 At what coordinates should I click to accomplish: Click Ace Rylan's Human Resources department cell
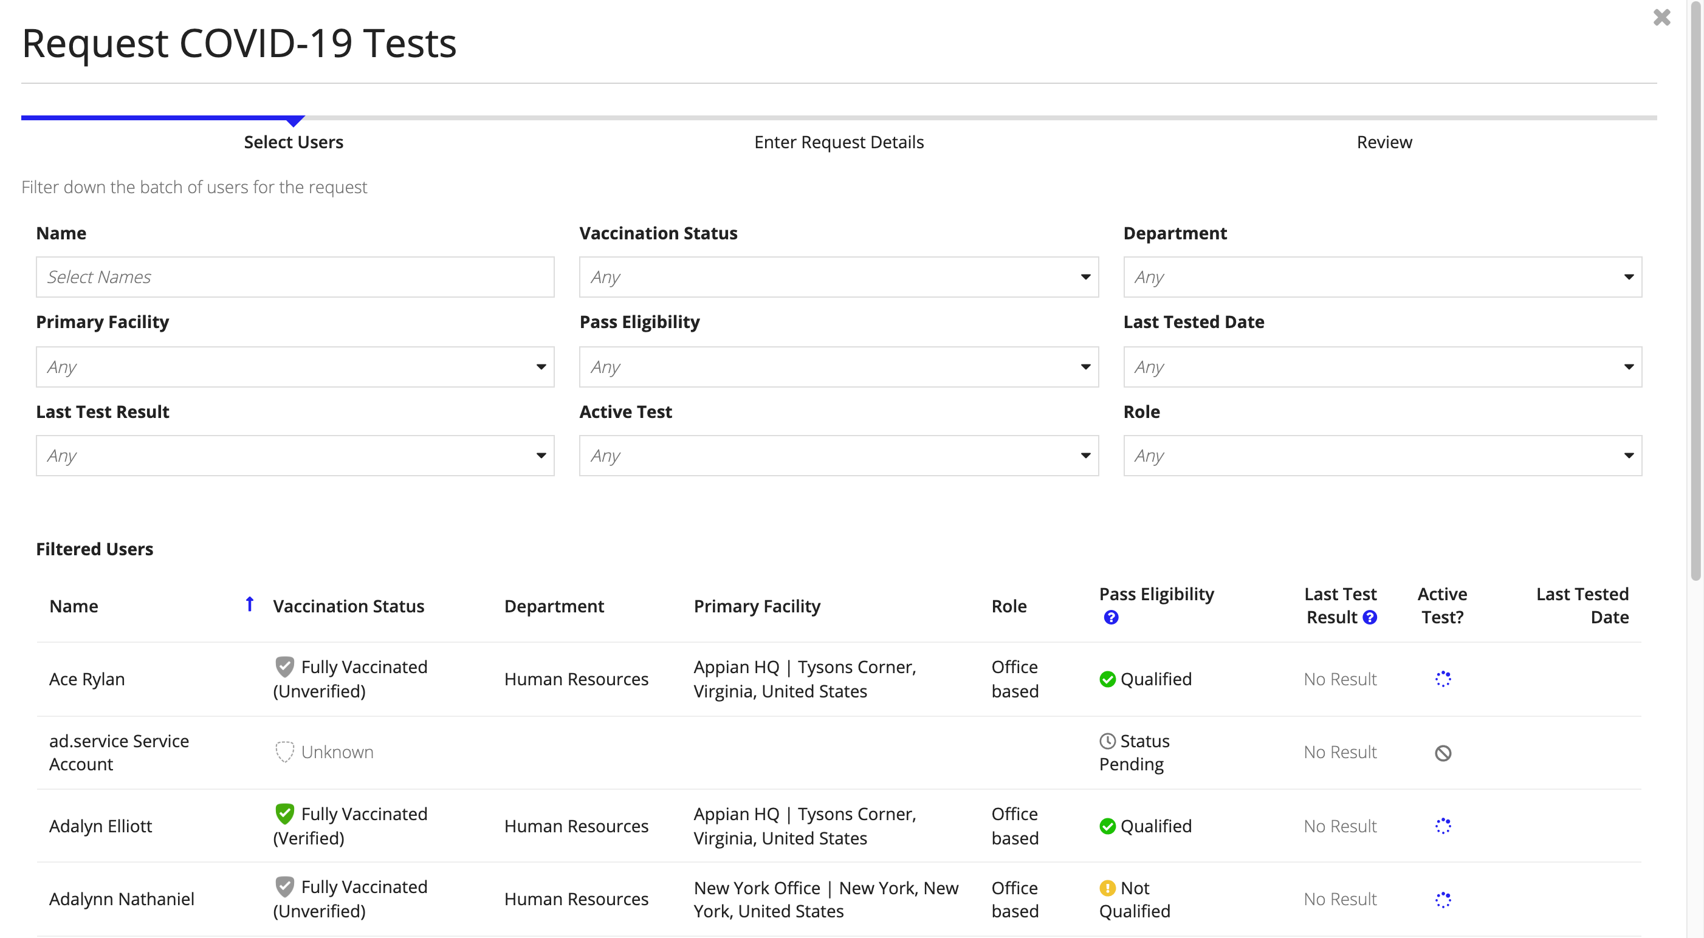click(x=576, y=679)
